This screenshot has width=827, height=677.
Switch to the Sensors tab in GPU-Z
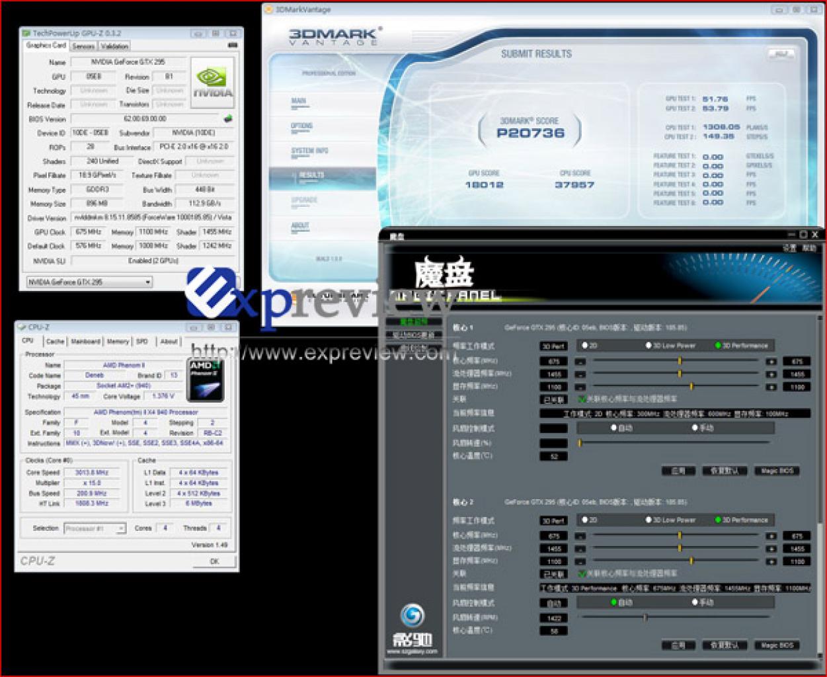pos(83,46)
